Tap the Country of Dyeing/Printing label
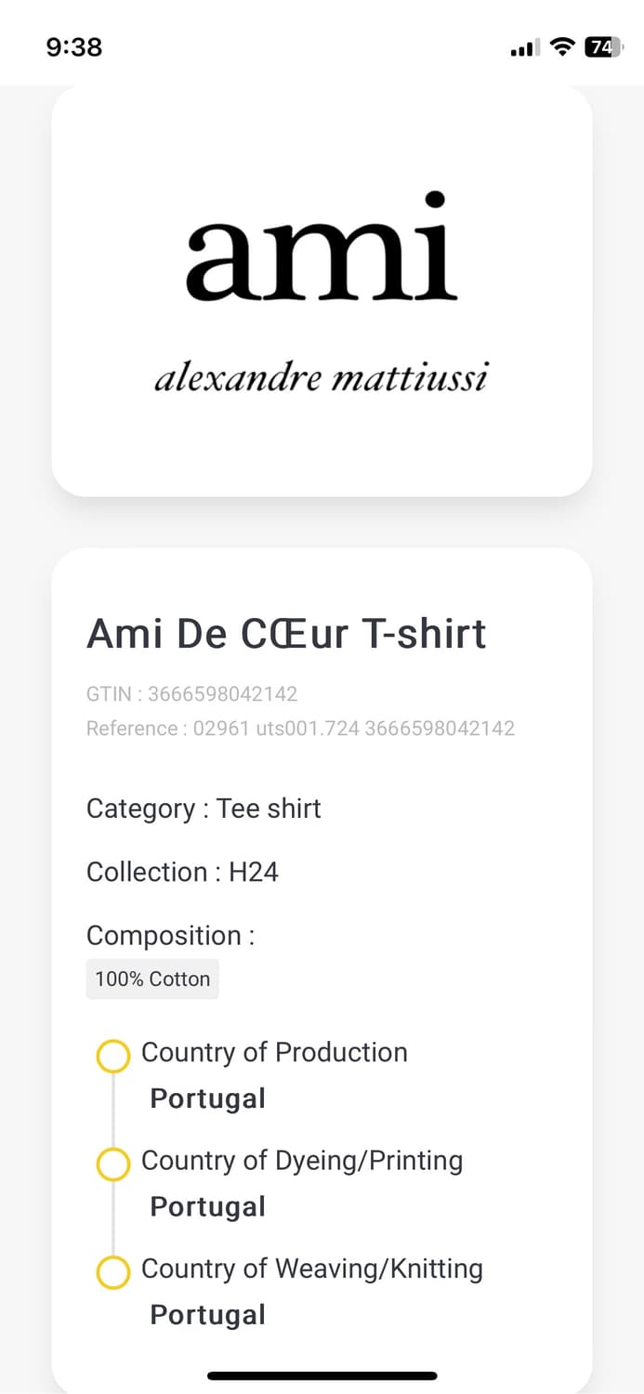The height and width of the screenshot is (1394, 644). (x=302, y=1160)
